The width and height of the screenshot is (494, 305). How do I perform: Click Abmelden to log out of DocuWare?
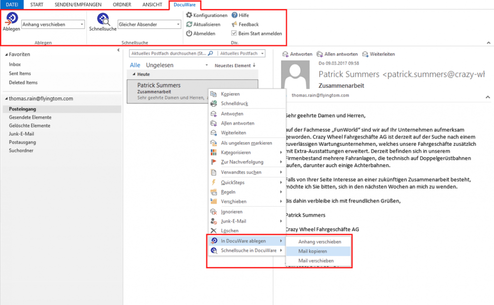pos(188,32)
